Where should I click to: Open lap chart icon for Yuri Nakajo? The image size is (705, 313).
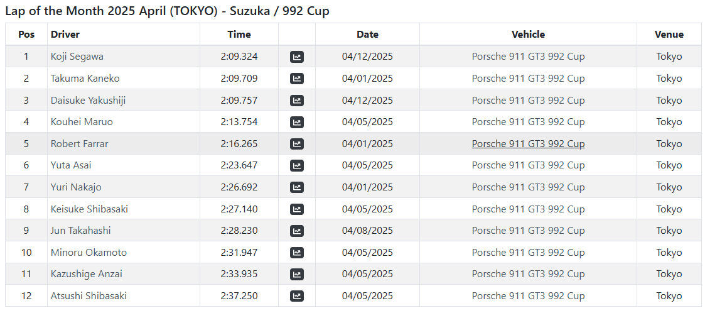(297, 187)
